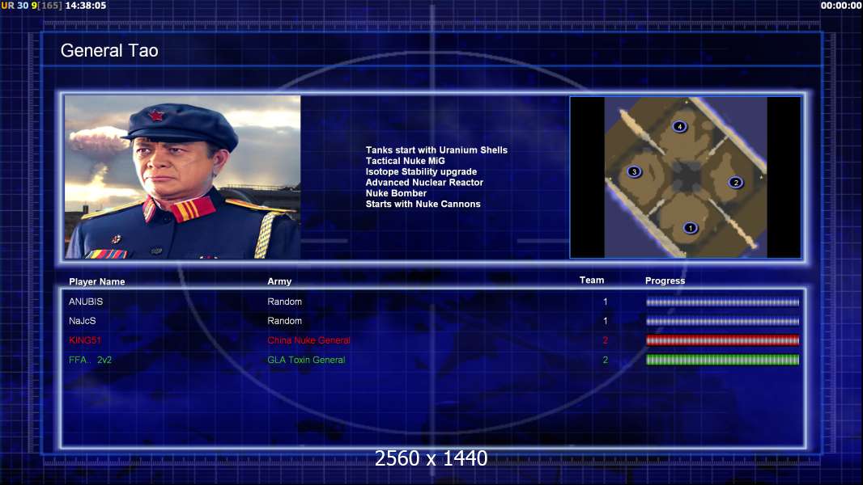The image size is (863, 485).
Task: Select player name FFA.. 2v2
Action: 90,360
